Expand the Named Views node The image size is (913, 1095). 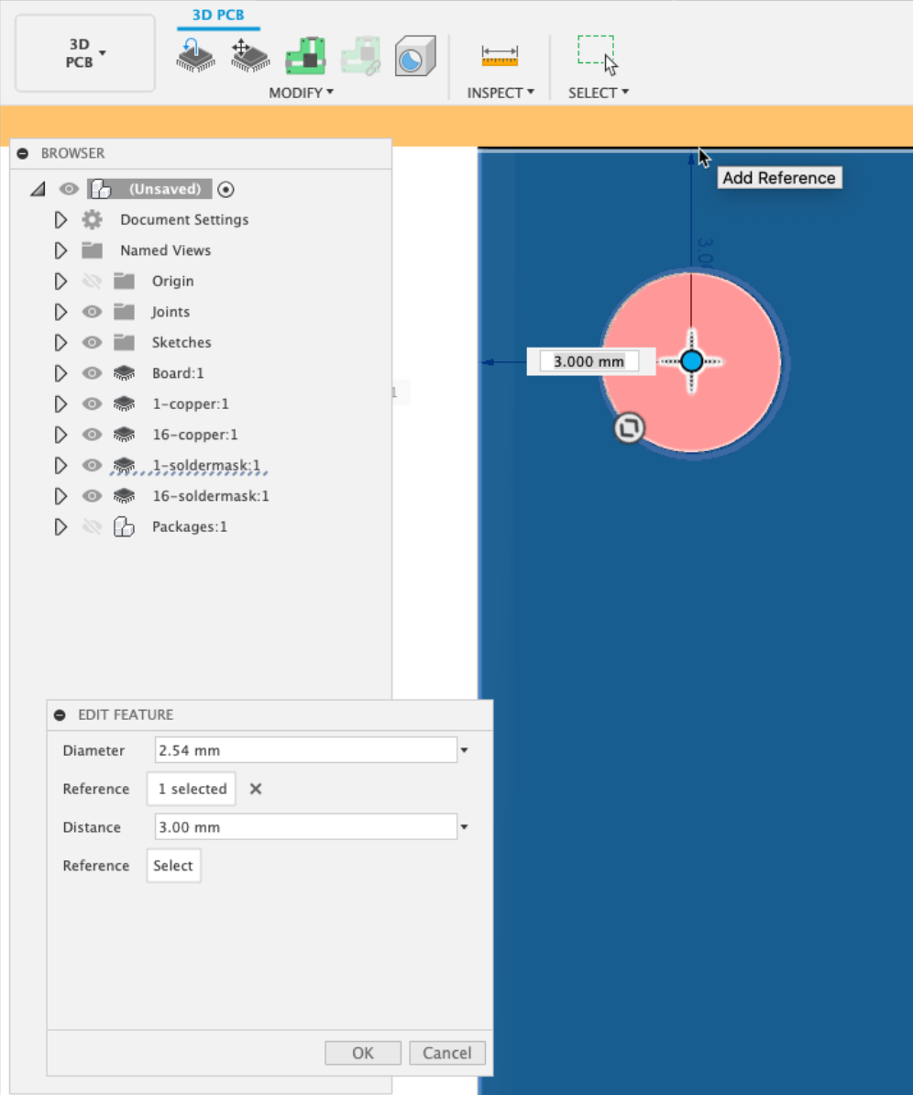click(x=60, y=250)
